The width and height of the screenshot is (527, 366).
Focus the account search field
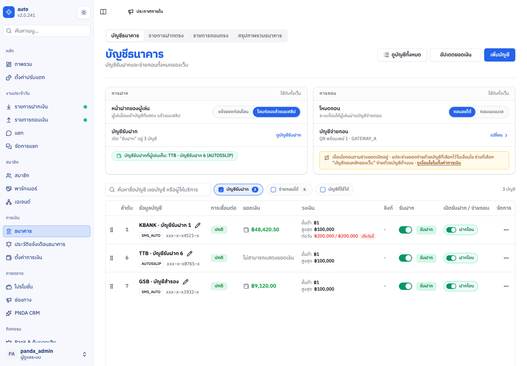tap(158, 190)
